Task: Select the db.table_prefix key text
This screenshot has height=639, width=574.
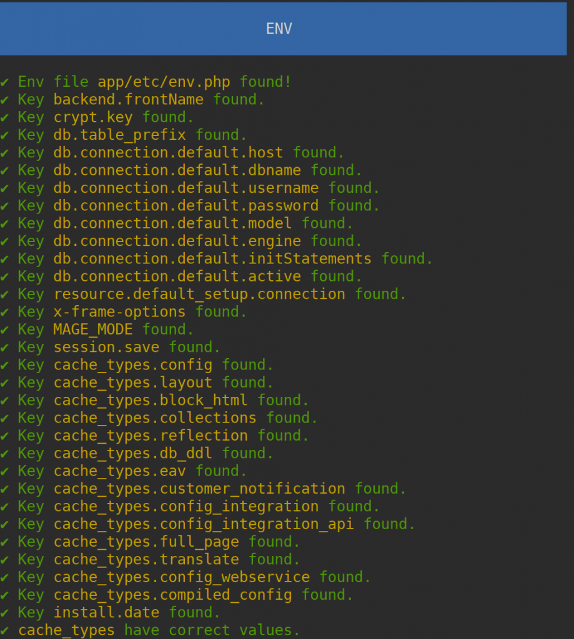Action: click(x=119, y=135)
